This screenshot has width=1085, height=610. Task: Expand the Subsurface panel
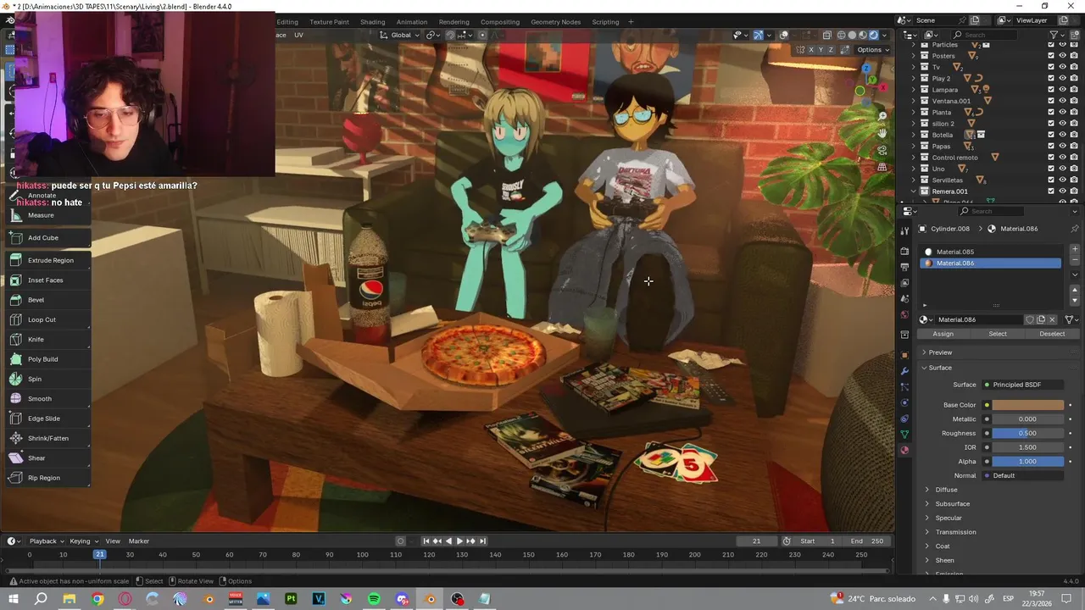(952, 504)
